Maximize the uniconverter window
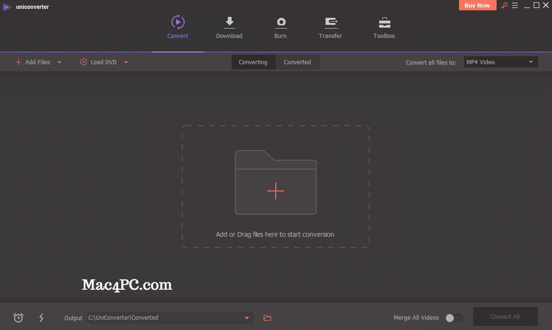Image resolution: width=552 pixels, height=330 pixels. pos(536,5)
